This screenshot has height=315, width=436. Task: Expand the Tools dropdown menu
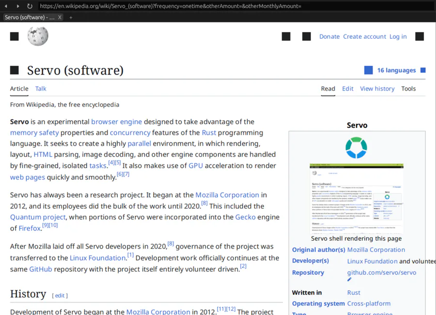pos(408,89)
